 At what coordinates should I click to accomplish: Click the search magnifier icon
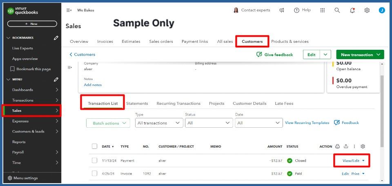point(337,10)
